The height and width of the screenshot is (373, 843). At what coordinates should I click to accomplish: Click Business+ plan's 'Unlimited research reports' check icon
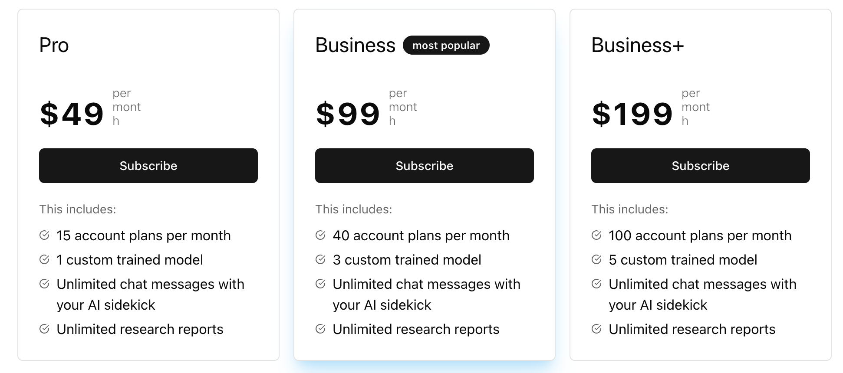596,329
